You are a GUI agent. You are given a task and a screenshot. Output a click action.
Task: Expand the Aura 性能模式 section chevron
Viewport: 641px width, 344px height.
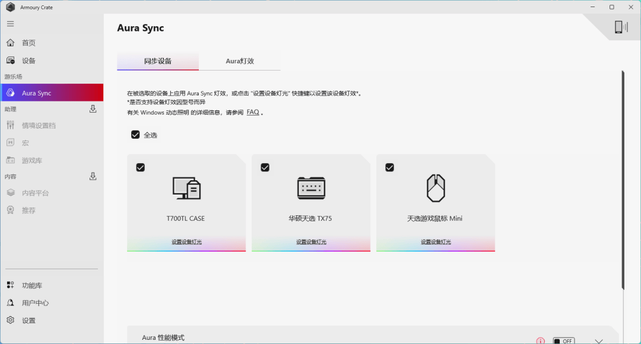tap(599, 341)
